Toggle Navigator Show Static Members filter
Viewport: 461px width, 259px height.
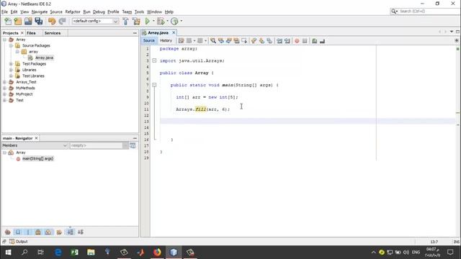[28, 232]
